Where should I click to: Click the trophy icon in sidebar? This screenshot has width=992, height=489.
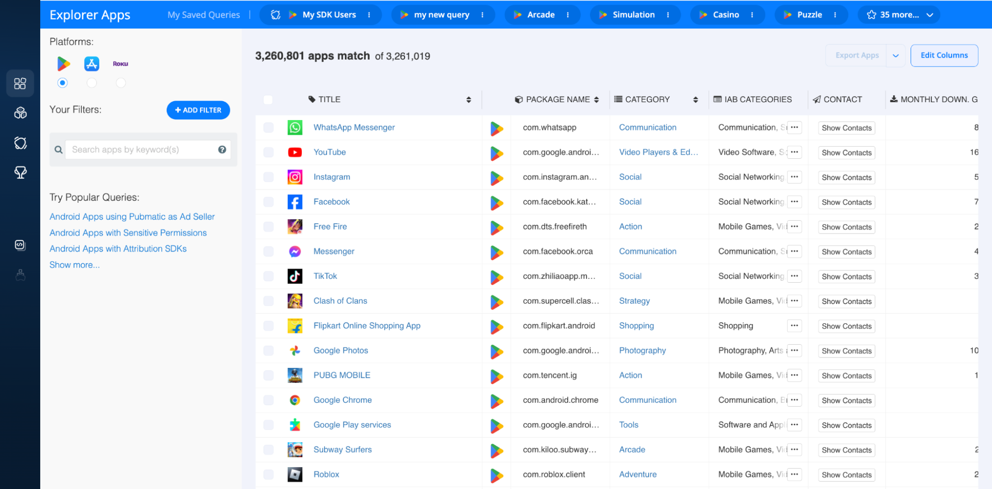[20, 173]
